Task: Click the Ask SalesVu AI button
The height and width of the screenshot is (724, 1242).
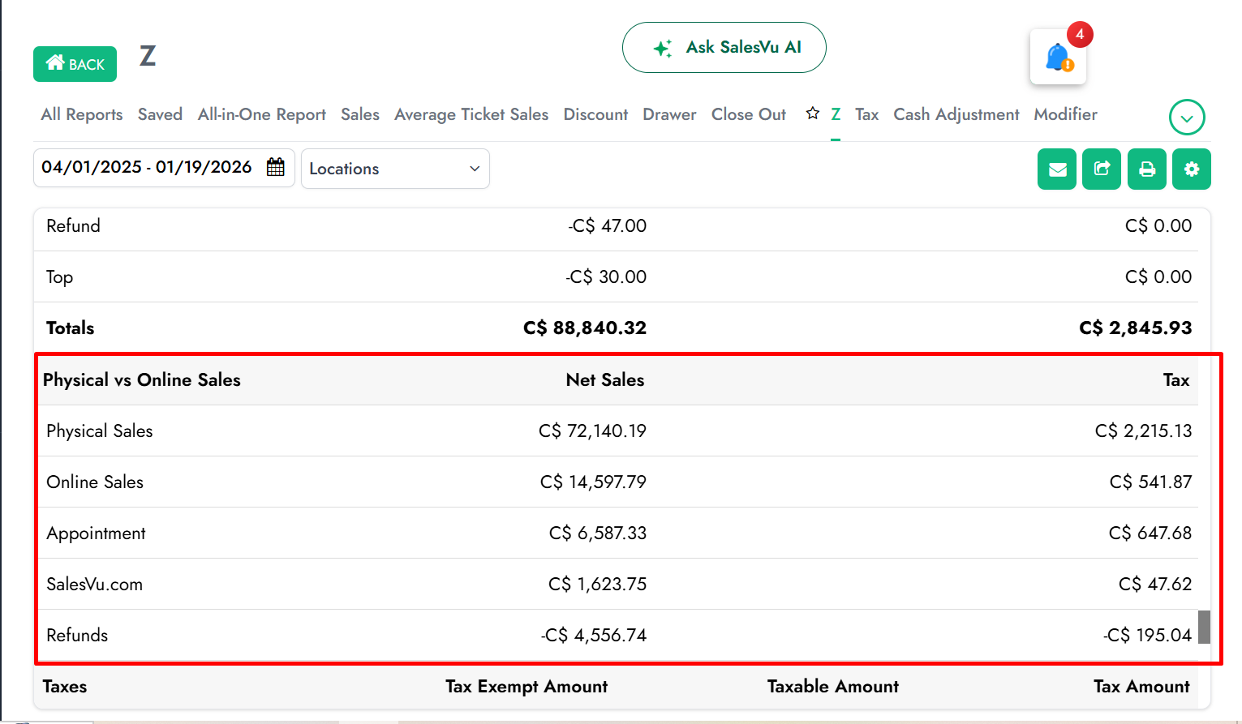Action: click(724, 48)
